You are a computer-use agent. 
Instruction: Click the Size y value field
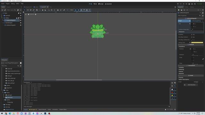197,27
